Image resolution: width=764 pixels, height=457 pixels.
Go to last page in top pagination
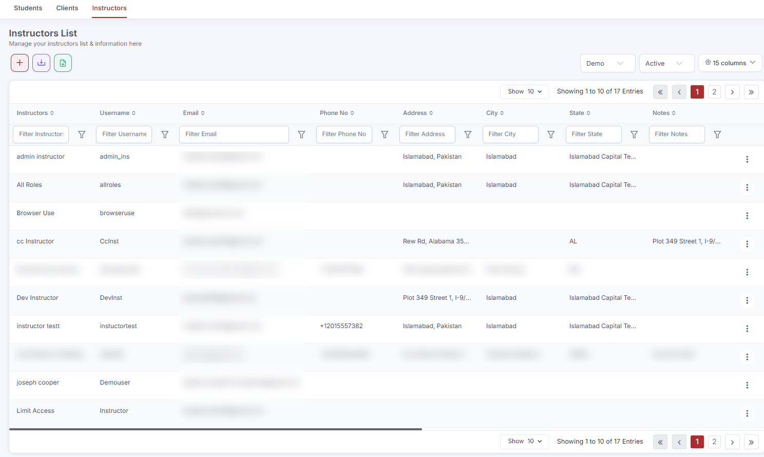pos(751,92)
